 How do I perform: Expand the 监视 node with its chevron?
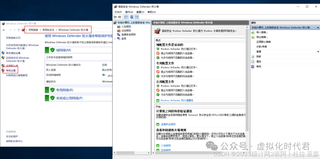pyautogui.click(x=115, y=38)
